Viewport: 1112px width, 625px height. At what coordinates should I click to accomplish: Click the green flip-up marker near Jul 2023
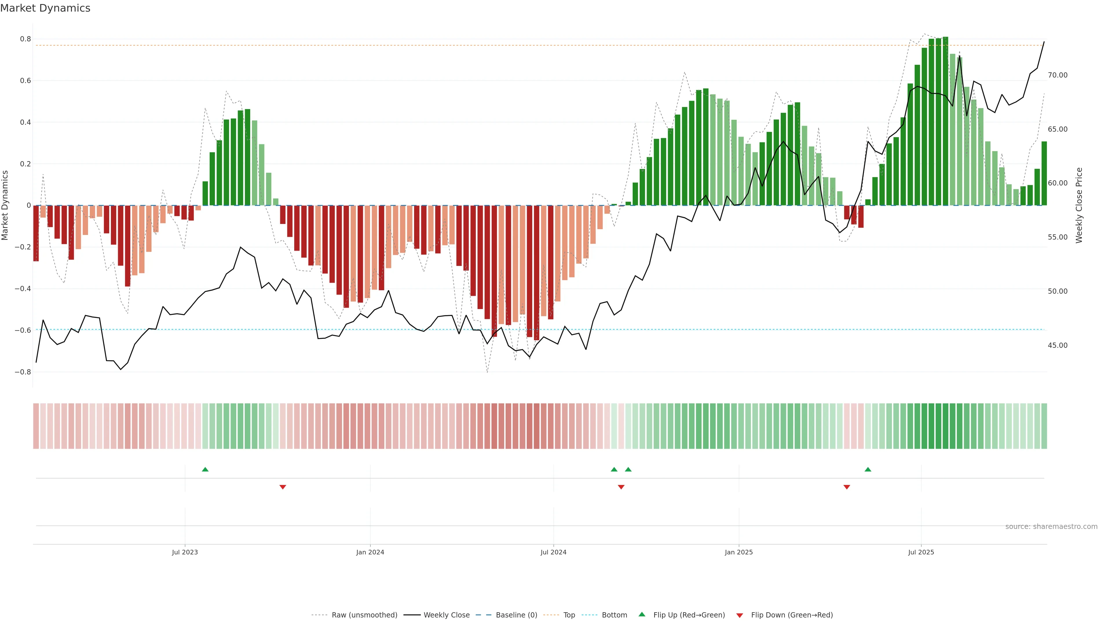click(x=205, y=469)
